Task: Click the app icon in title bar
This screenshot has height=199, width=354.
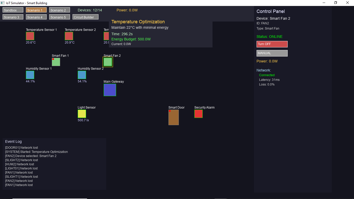Action: pos(3,3)
